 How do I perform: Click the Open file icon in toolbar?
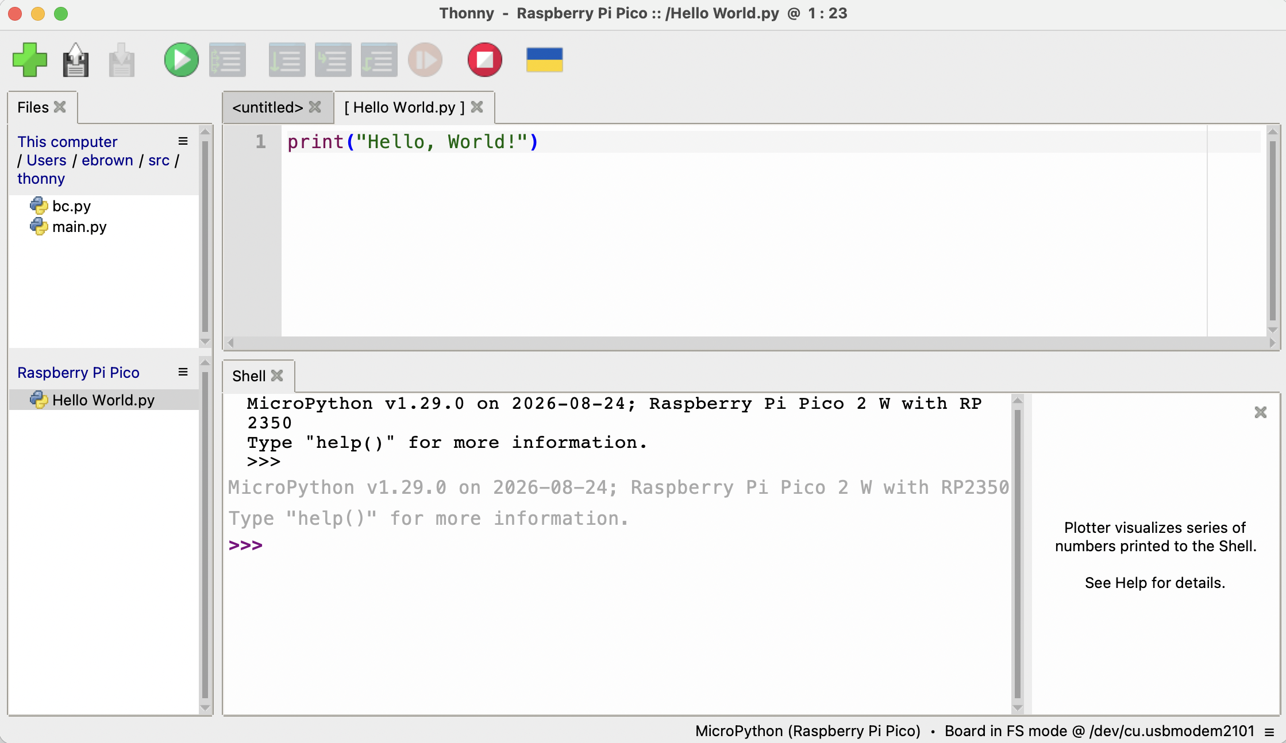tap(75, 60)
